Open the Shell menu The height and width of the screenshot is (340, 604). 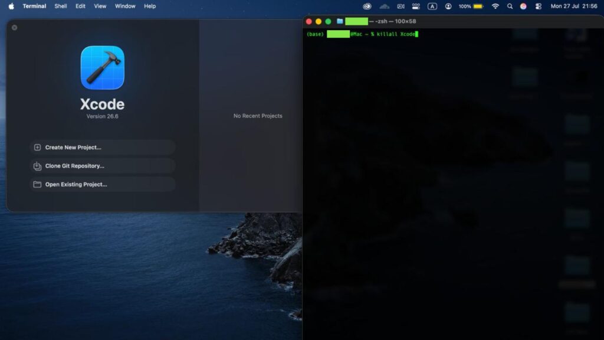(x=61, y=6)
